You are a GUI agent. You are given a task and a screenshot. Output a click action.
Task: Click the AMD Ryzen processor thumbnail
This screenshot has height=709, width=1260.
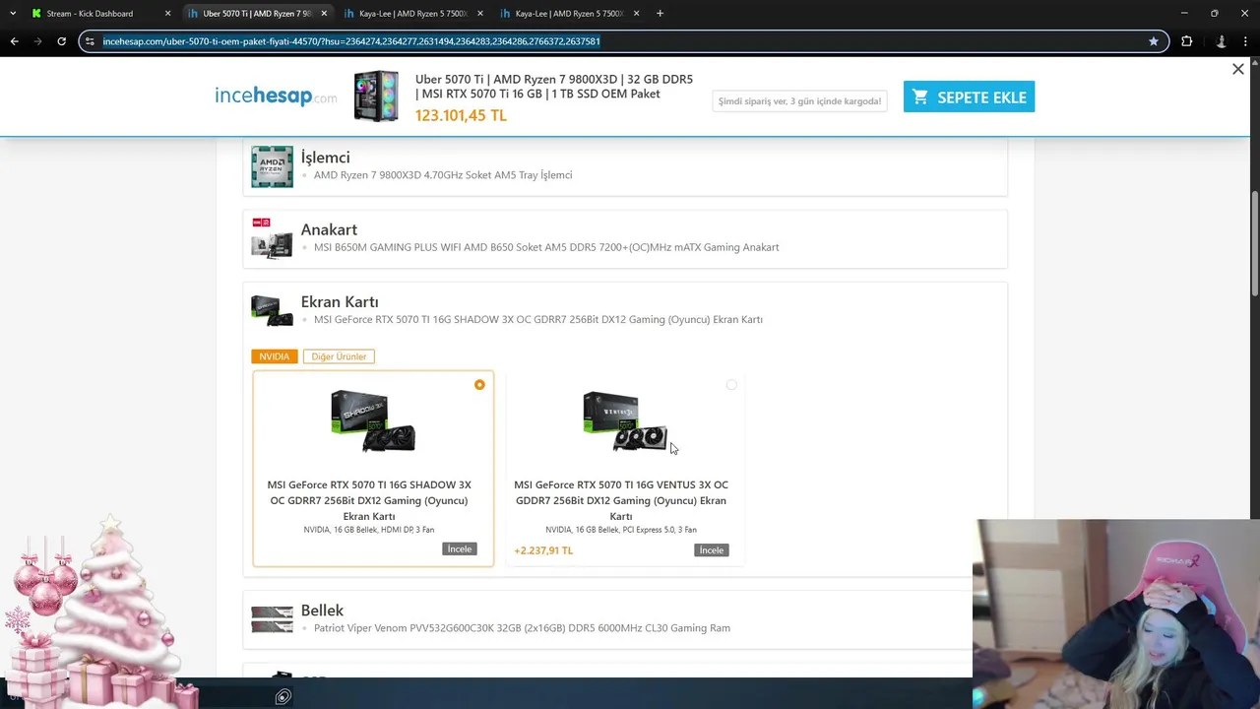coord(272,166)
